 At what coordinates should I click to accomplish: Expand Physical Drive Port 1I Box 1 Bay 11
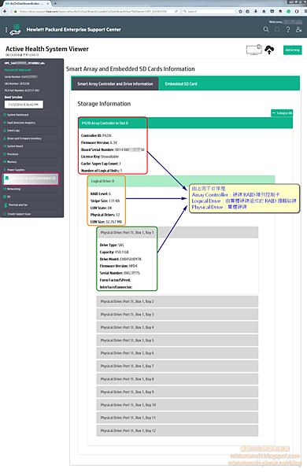pos(177,418)
